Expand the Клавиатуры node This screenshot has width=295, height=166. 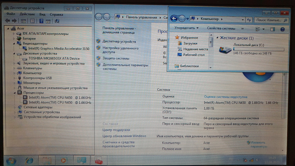coord(14,68)
